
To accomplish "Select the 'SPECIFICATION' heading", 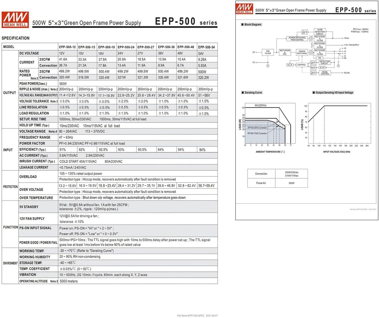I will [15, 38].
